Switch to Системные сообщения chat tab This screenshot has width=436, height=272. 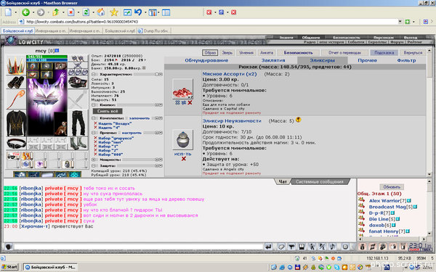point(320,182)
